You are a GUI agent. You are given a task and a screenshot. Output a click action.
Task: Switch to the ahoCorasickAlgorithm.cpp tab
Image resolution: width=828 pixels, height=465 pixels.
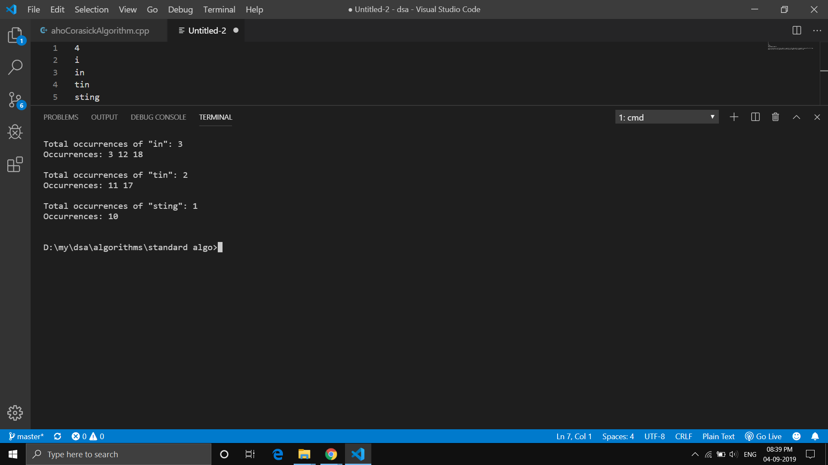tap(100, 30)
